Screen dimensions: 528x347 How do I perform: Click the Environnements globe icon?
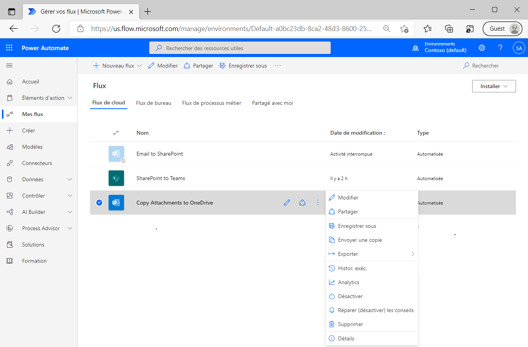[x=416, y=48]
